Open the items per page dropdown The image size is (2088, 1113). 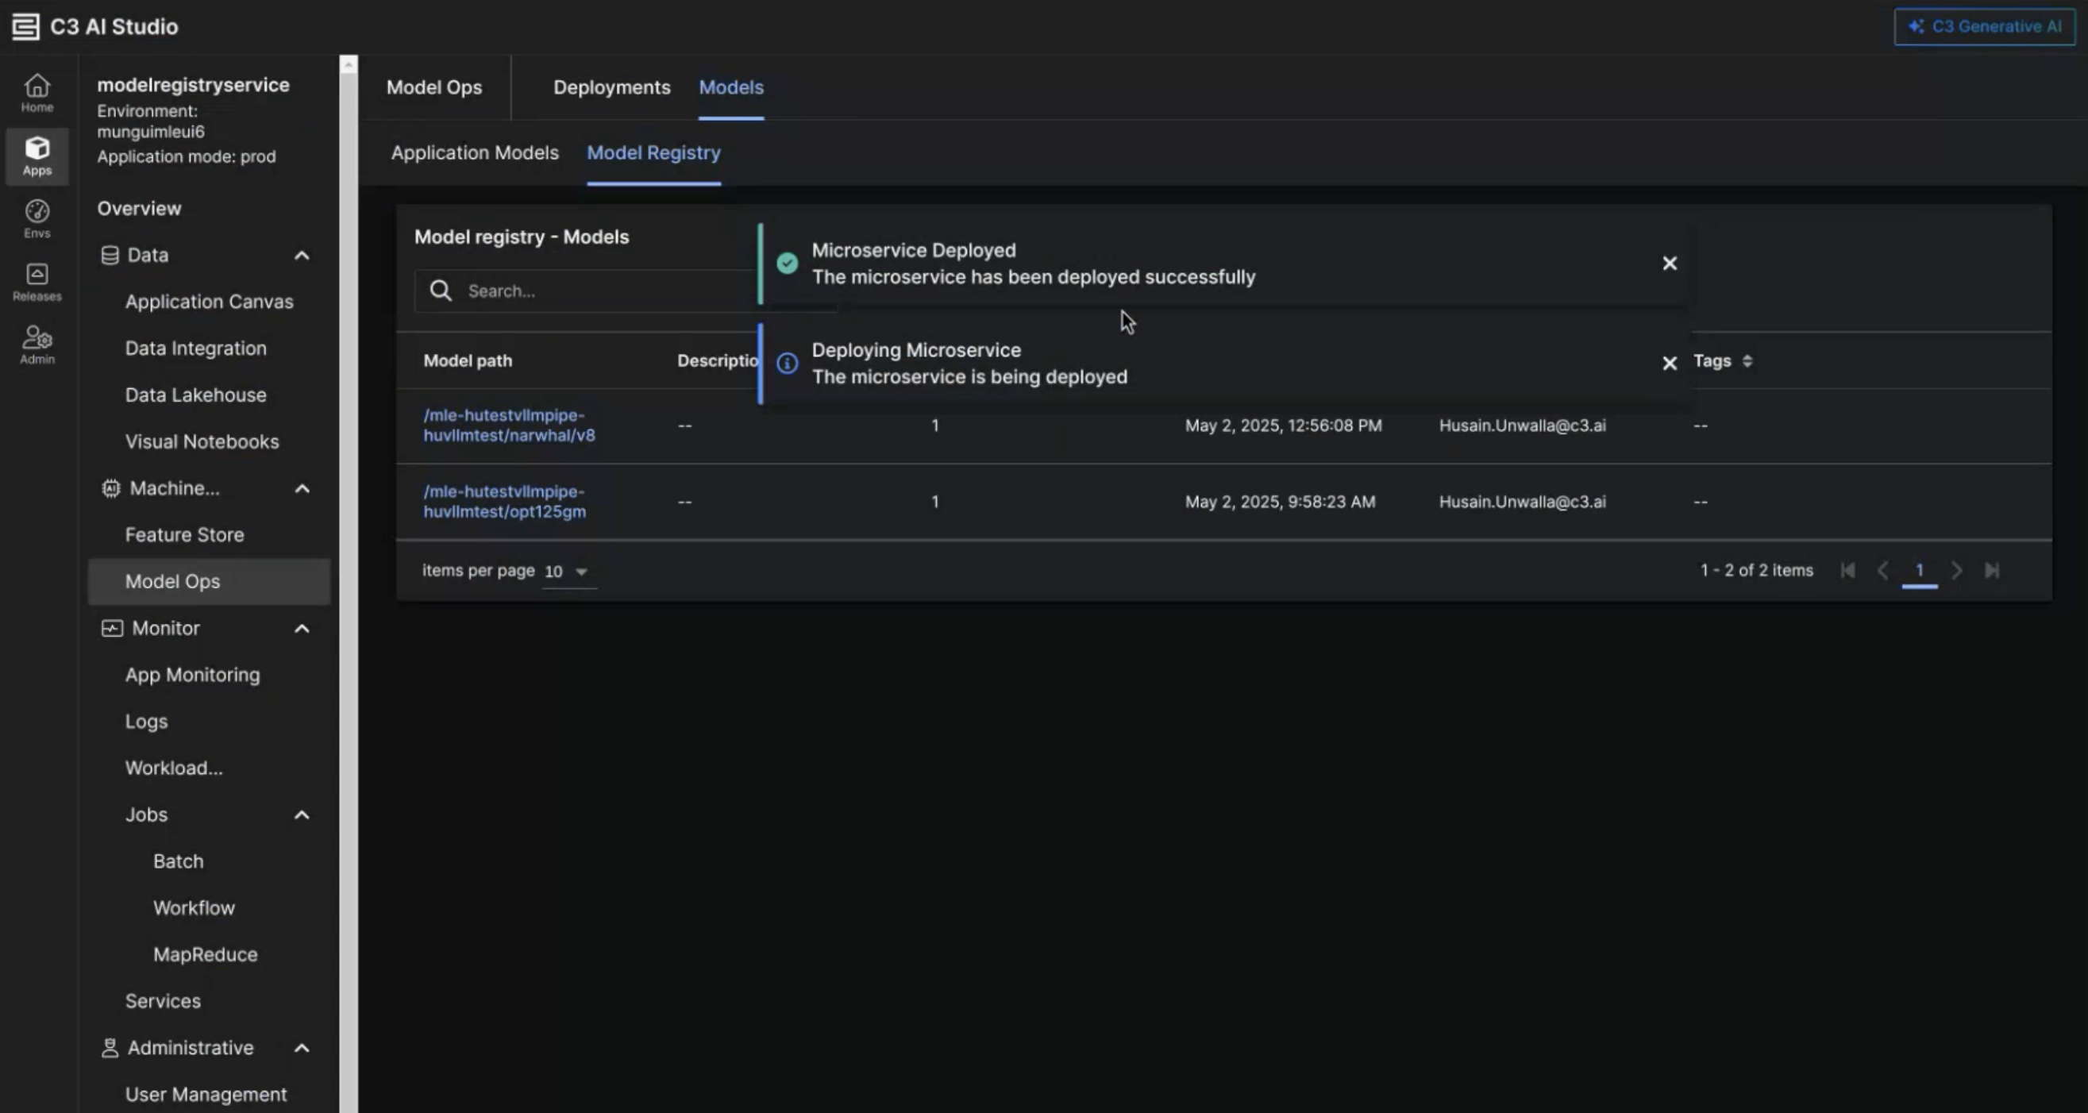[x=568, y=572]
